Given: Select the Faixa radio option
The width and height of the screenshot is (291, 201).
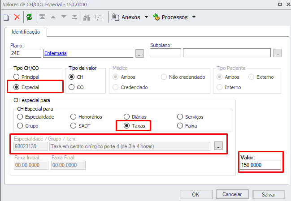Looking at the screenshot, I should coord(180,126).
